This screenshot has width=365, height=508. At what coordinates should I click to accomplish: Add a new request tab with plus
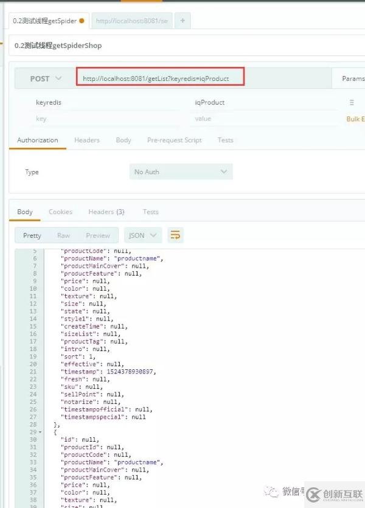182,21
